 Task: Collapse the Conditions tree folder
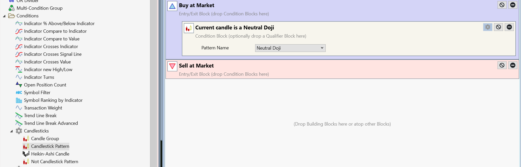pos(4,16)
